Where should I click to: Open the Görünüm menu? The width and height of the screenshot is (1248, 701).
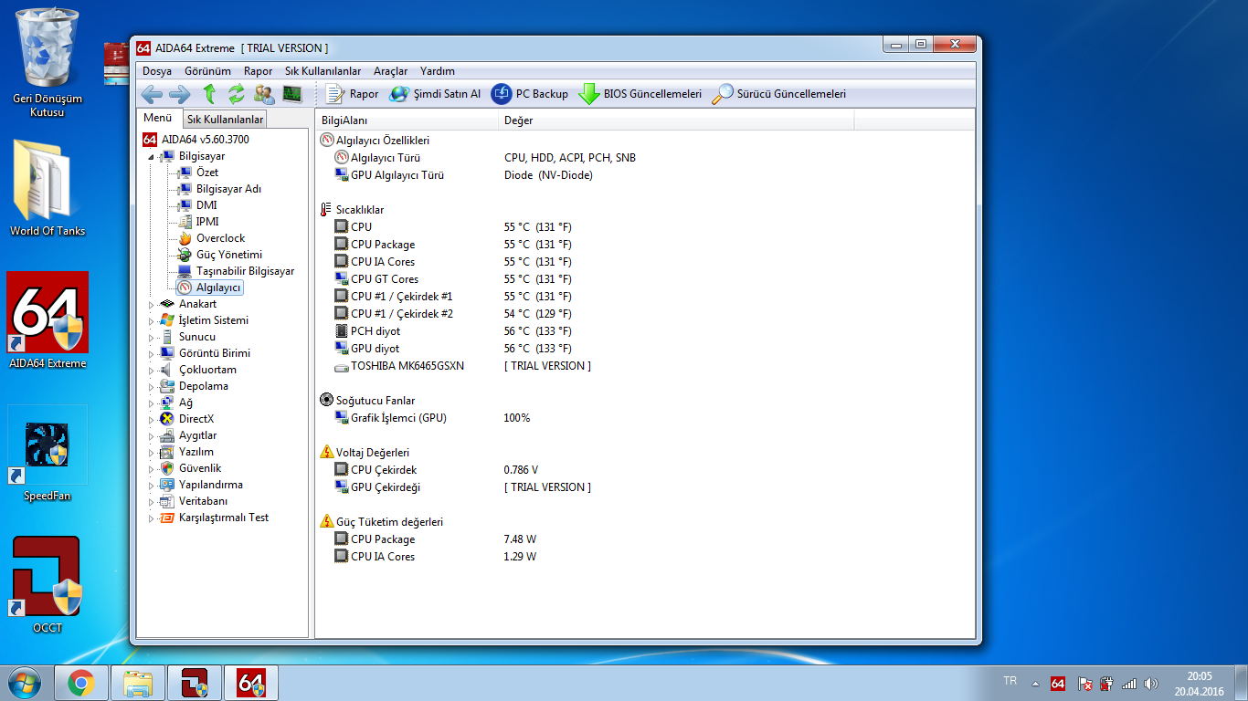(x=207, y=71)
